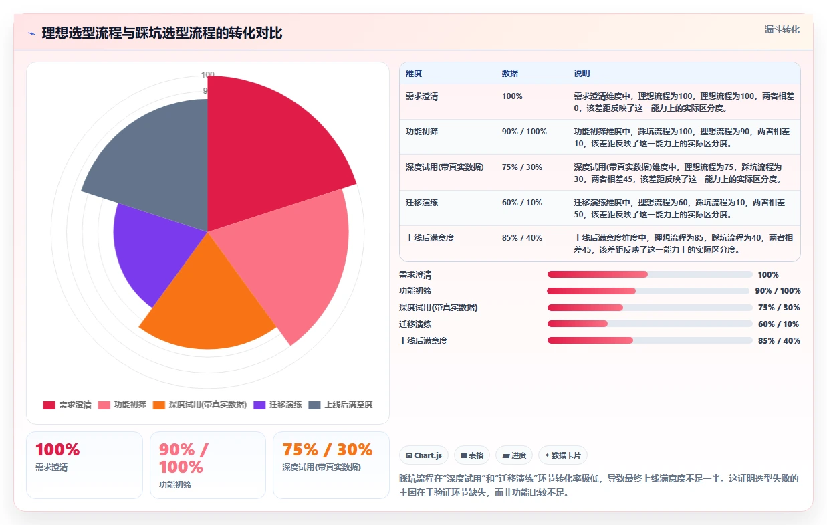This screenshot has height=525, width=827.
Task: Click the table's 60% / 10% data cell
Action: click(522, 203)
